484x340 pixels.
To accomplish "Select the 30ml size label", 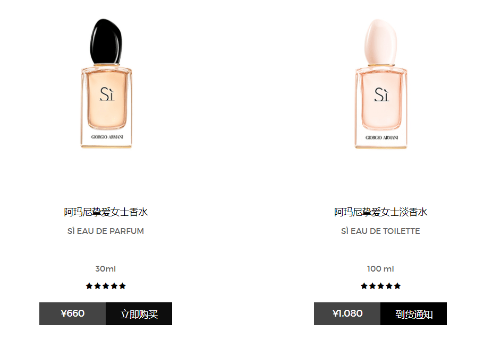I will click(106, 269).
